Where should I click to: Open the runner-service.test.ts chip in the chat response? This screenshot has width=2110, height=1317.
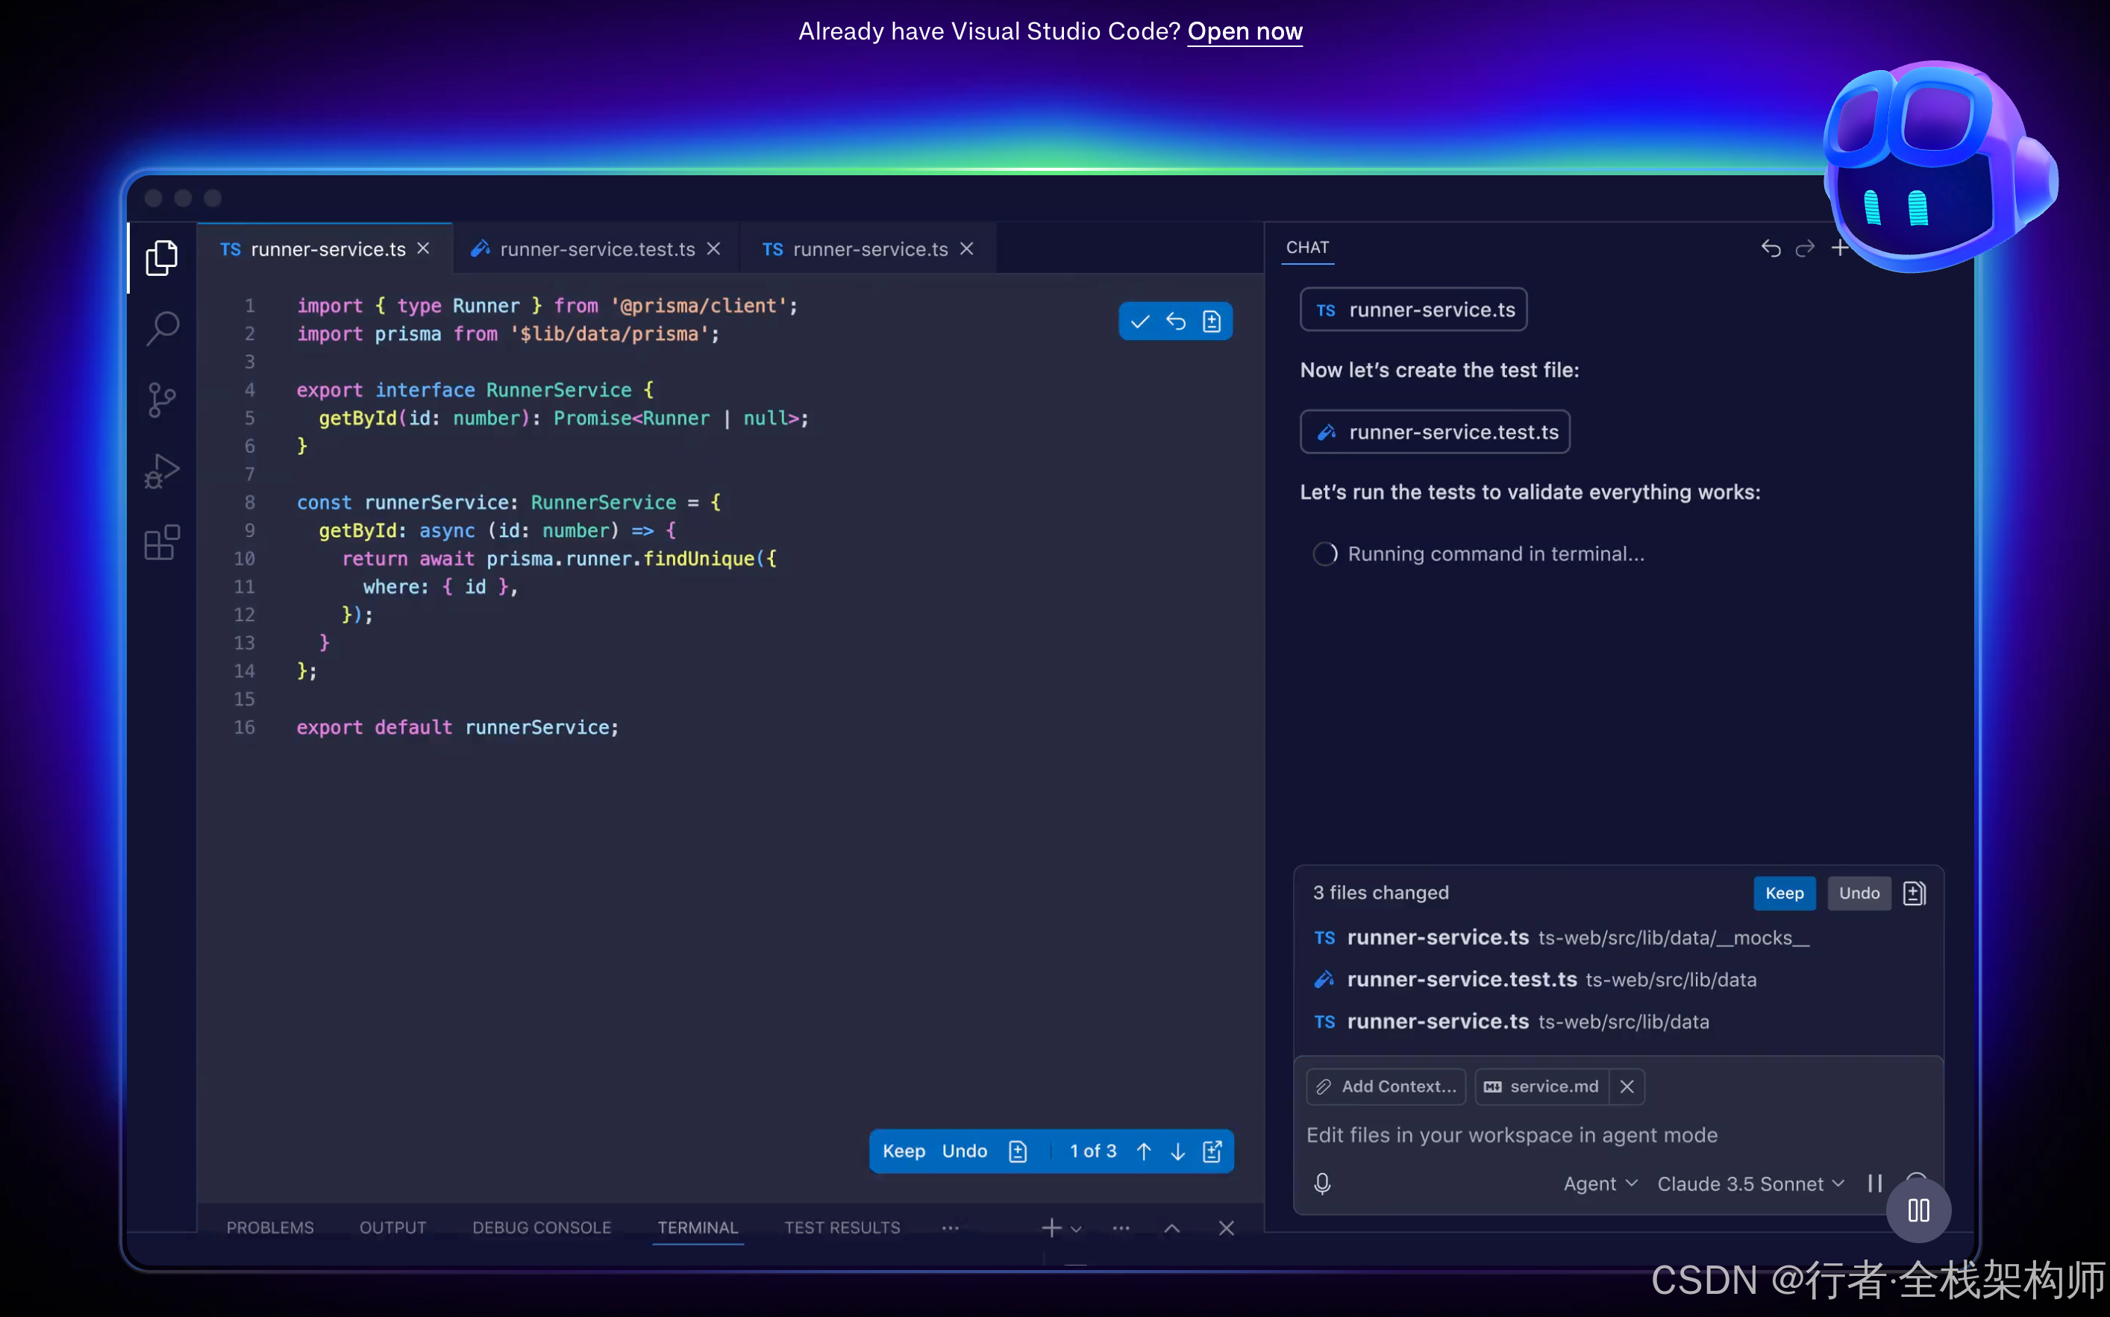tap(1435, 431)
